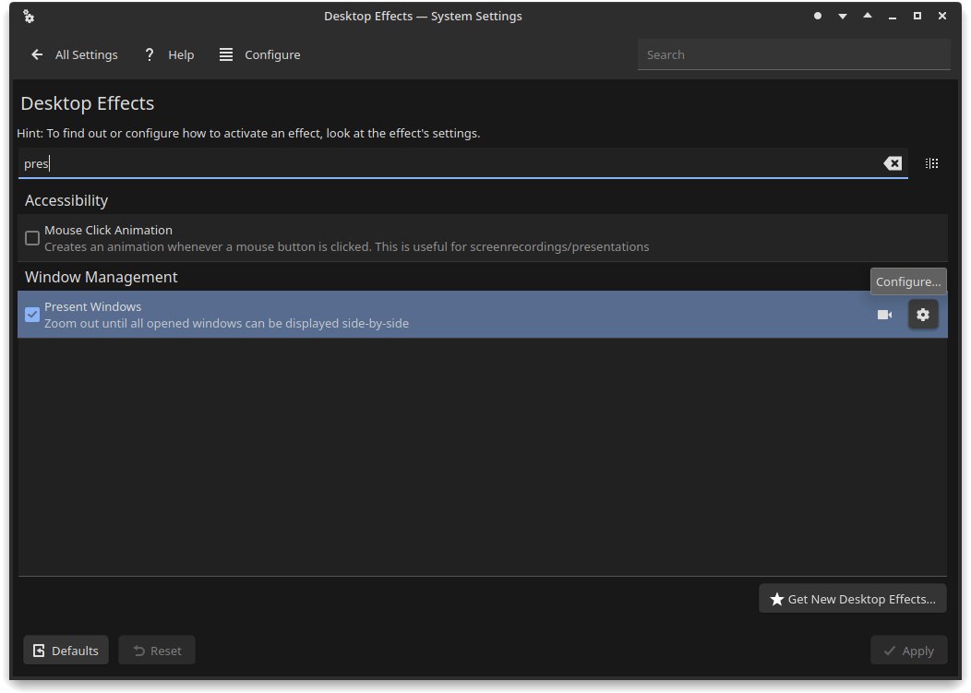Open the effect filter options icon
The width and height of the screenshot is (971, 693).
pyautogui.click(x=931, y=163)
